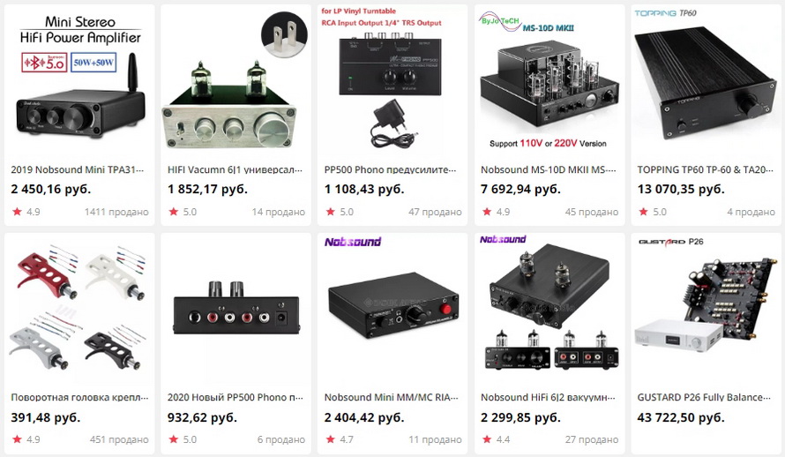Open the 'GUSTARD P26 Fully Balance' title link

pyautogui.click(x=705, y=397)
